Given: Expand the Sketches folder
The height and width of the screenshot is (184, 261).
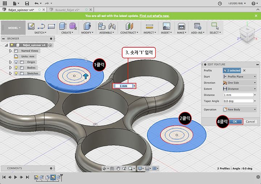Looking at the screenshot, I should pos(10,73).
